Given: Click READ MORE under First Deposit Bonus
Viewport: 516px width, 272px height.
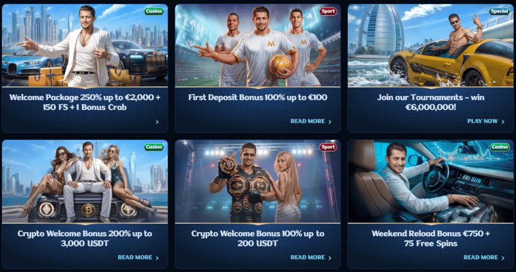Looking at the screenshot, I should [311, 121].
